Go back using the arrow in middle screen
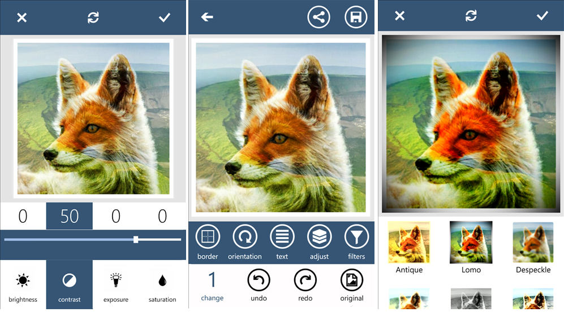 pyautogui.click(x=207, y=17)
